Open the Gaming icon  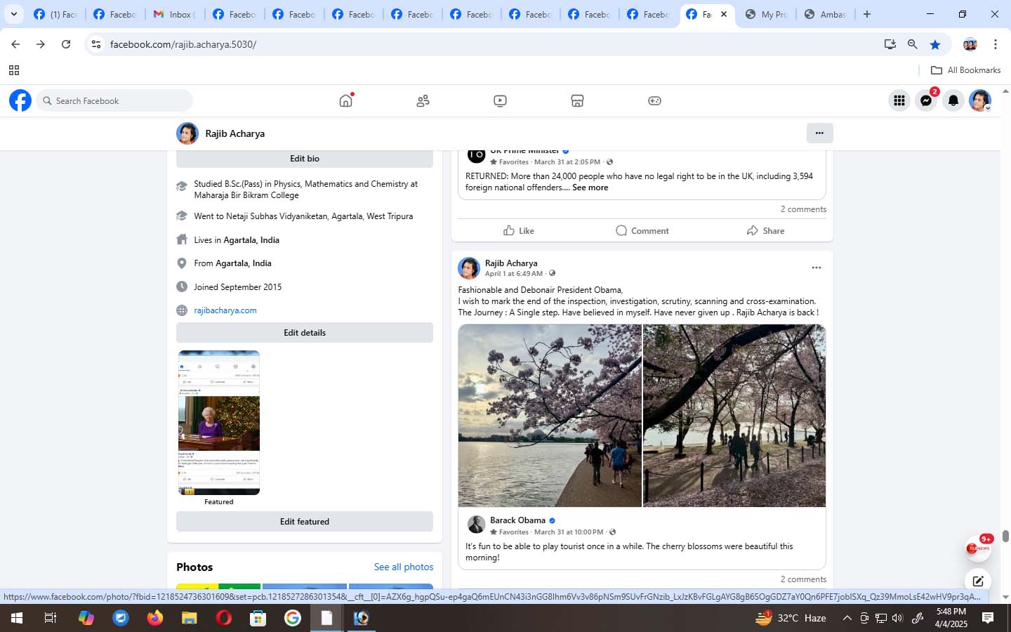(654, 100)
